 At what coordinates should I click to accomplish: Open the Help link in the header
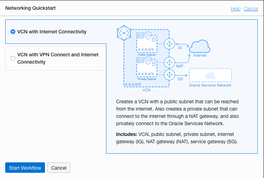(x=235, y=9)
